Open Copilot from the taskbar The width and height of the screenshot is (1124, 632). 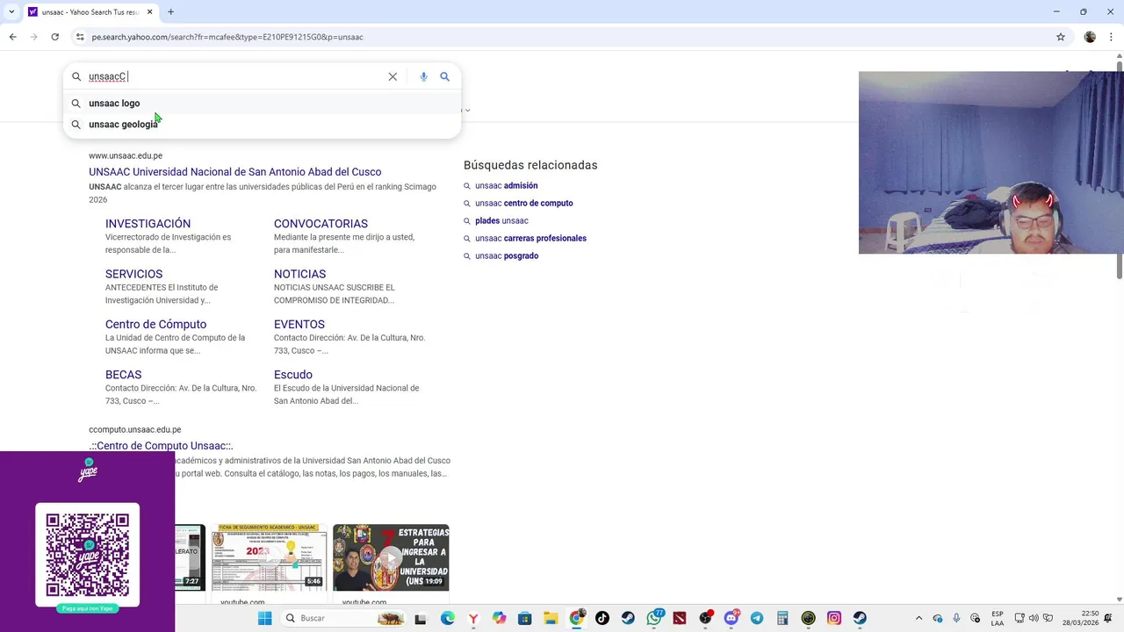click(499, 618)
